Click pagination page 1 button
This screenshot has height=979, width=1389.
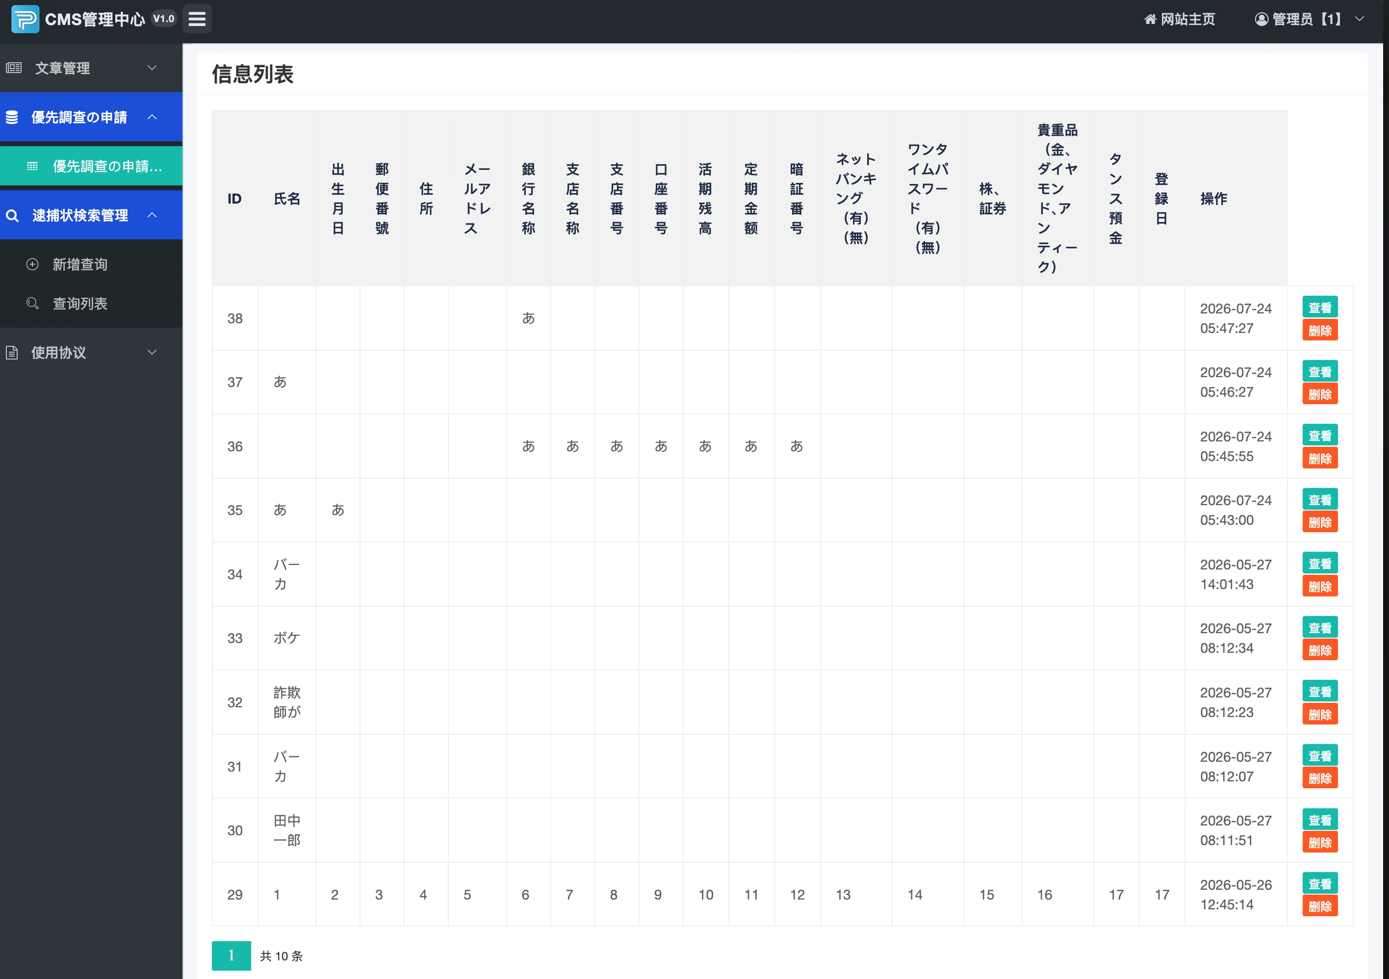pyautogui.click(x=231, y=955)
